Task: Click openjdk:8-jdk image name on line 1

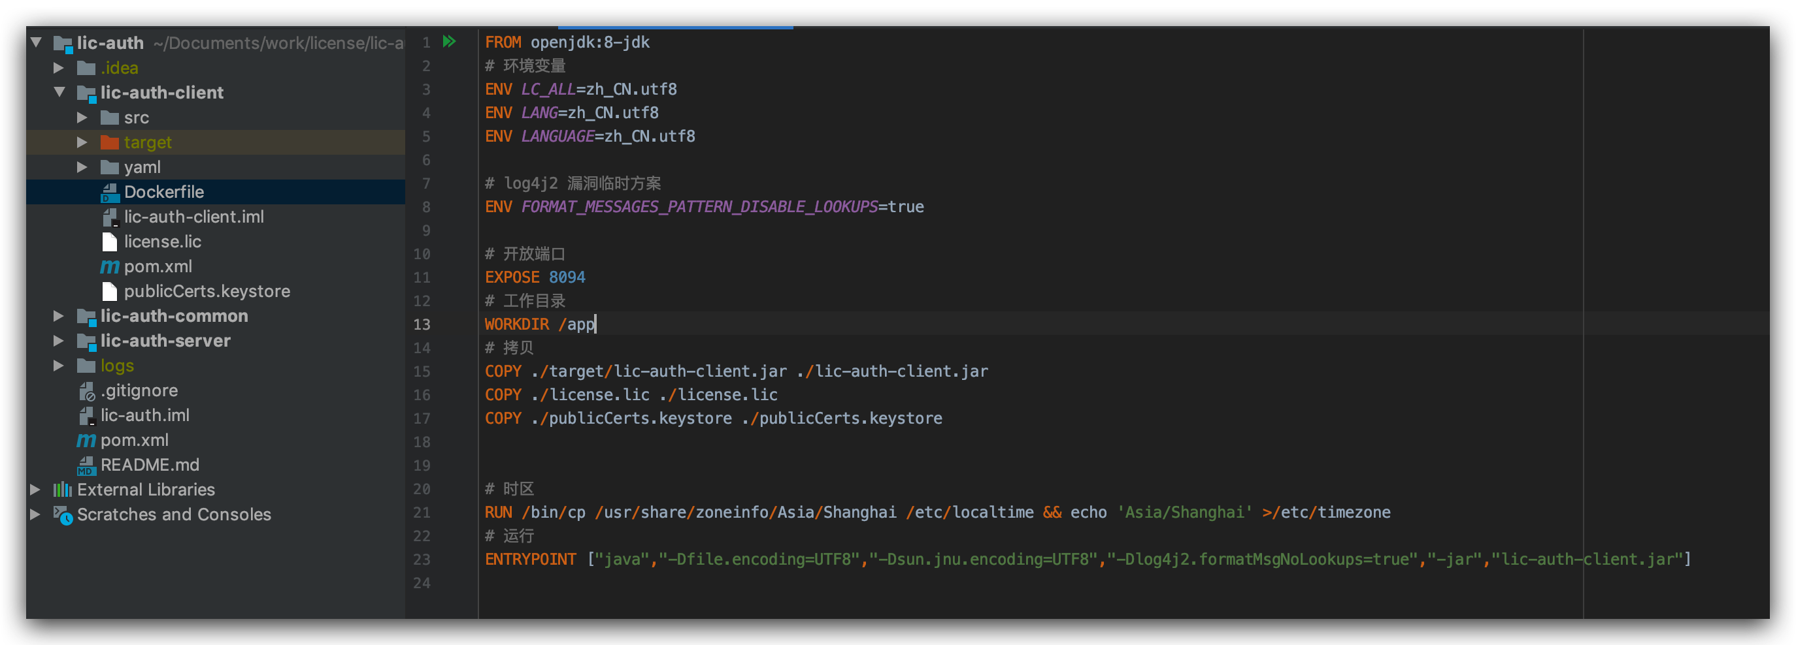Action: click(x=590, y=42)
